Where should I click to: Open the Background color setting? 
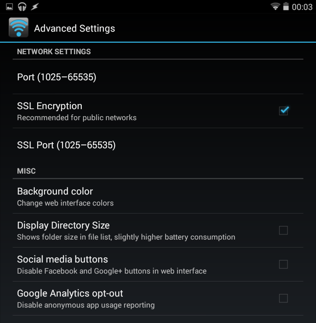click(158, 196)
